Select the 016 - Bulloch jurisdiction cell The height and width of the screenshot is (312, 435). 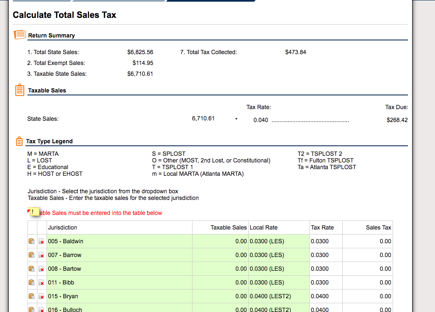tap(120, 308)
